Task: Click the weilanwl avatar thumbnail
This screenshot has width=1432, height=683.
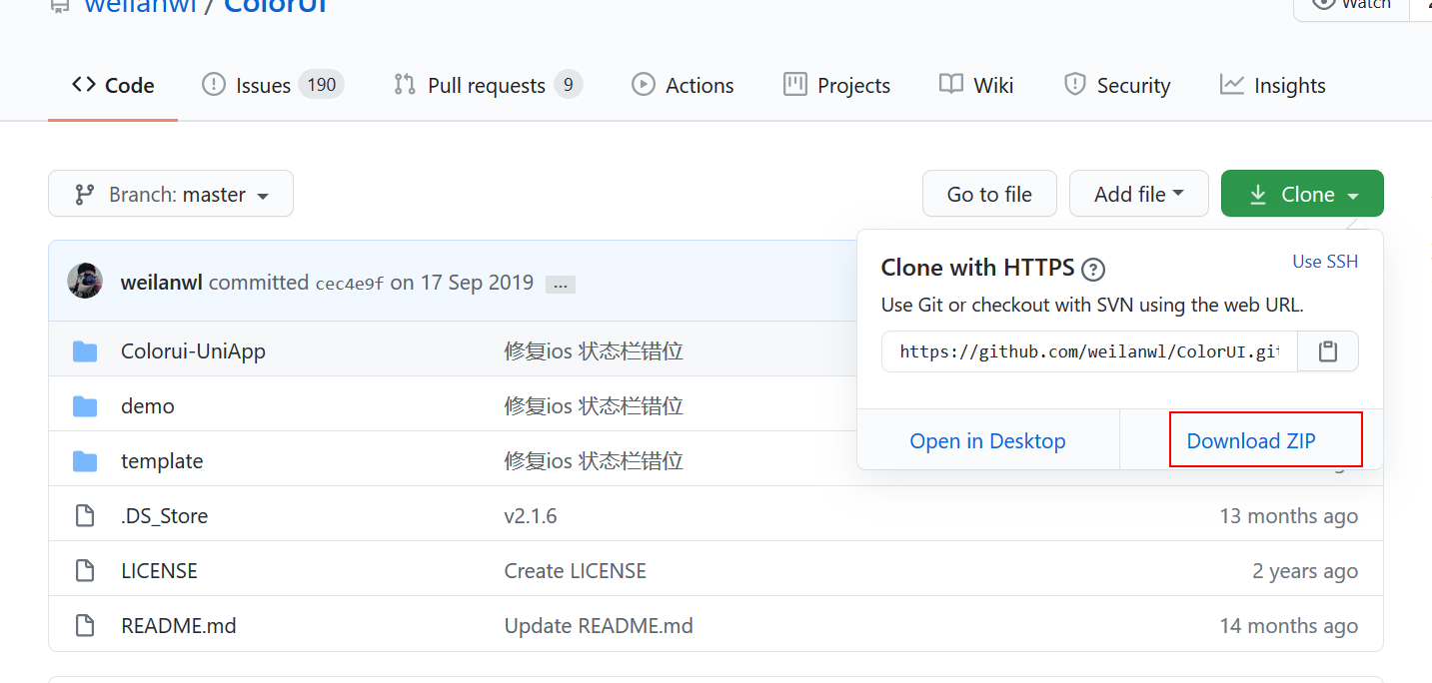Action: point(85,282)
